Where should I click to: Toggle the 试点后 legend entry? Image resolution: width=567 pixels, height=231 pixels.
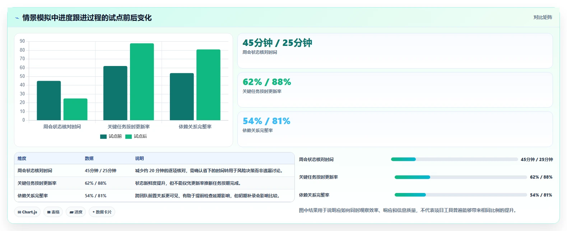[136, 136]
